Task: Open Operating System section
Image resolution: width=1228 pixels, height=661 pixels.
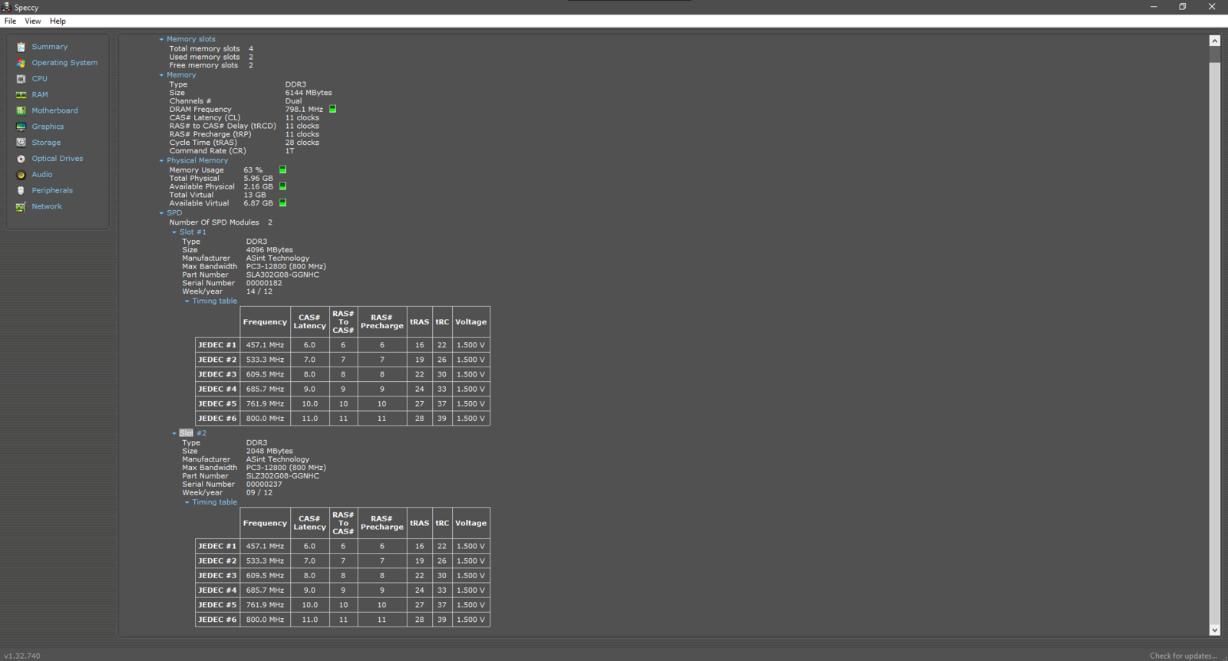Action: click(64, 63)
